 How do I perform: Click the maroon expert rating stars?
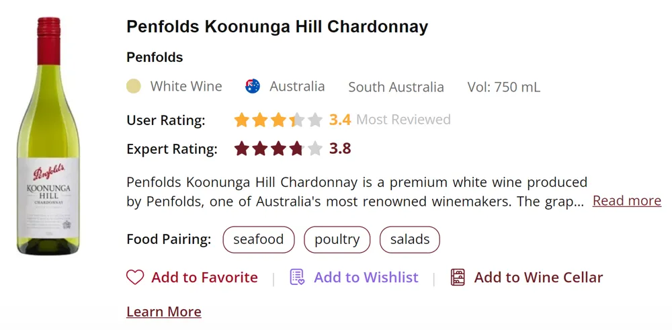[x=278, y=149]
